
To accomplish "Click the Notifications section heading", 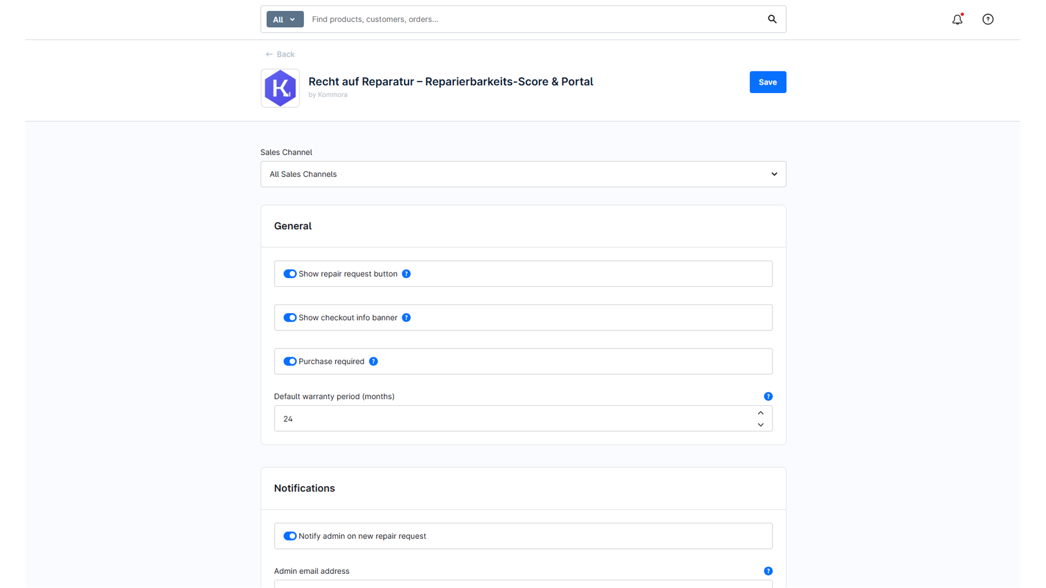I will coord(304,488).
